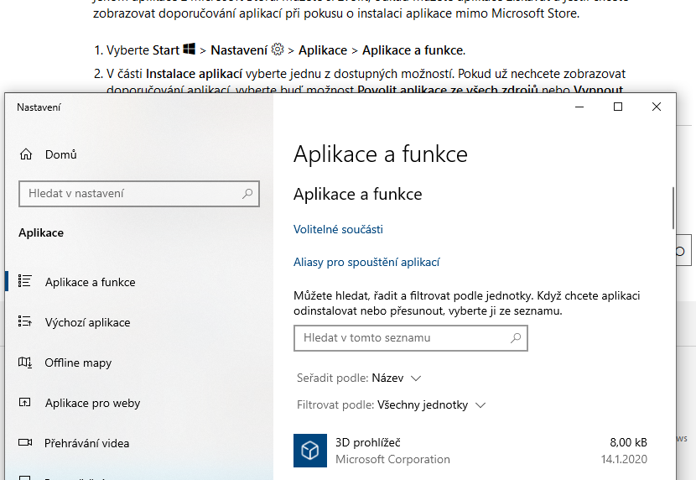Open Aliasy pro spouštění aplikací link

tap(366, 262)
